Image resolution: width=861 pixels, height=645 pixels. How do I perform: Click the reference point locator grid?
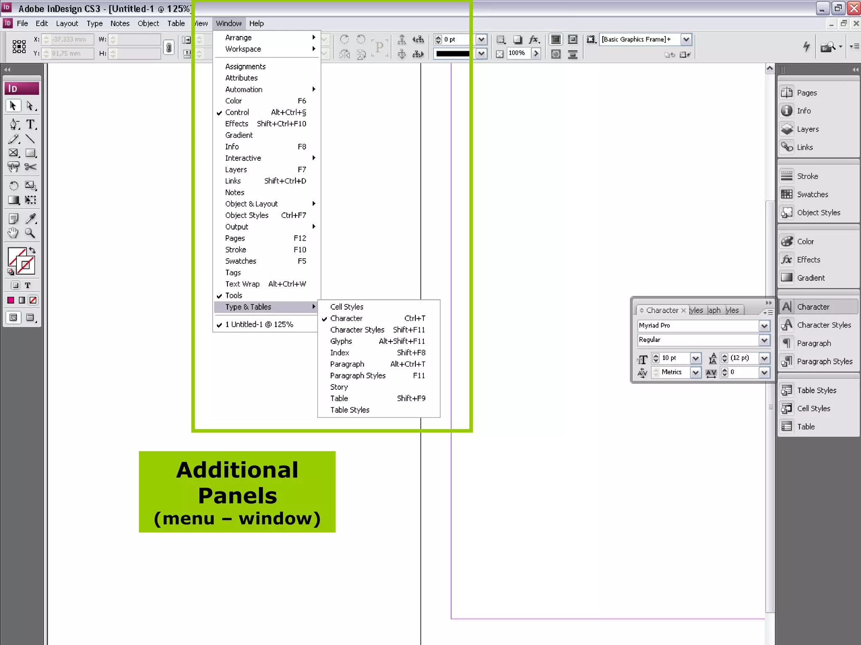[19, 46]
